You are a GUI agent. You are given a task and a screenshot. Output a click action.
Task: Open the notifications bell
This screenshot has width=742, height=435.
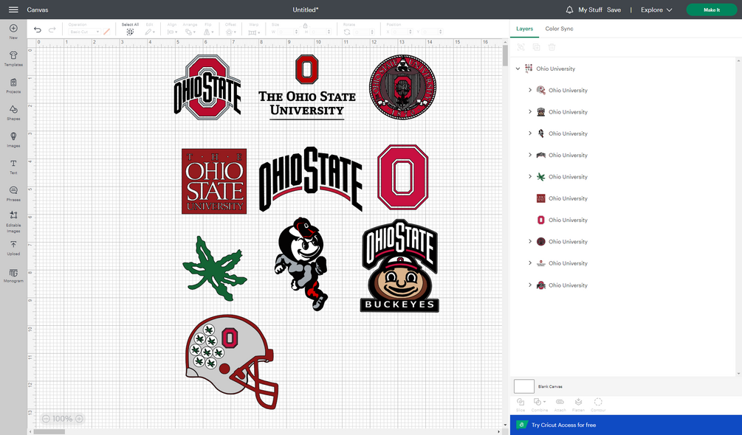click(569, 10)
